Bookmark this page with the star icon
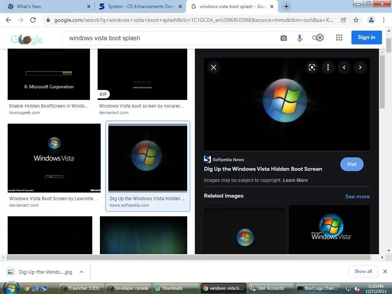This screenshot has width=392, height=294. pyautogui.click(x=356, y=20)
